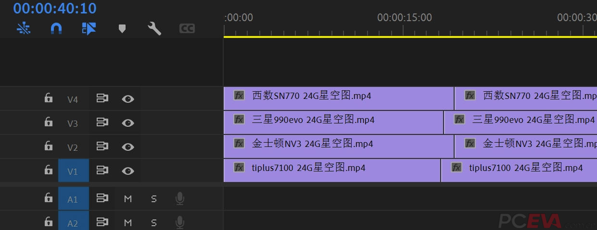Click the CC captions track icon
597x230 pixels.
pos(187,29)
